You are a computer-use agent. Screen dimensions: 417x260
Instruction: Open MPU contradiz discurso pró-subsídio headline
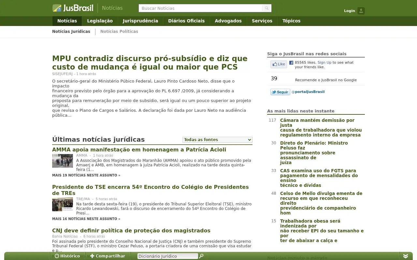150,63
